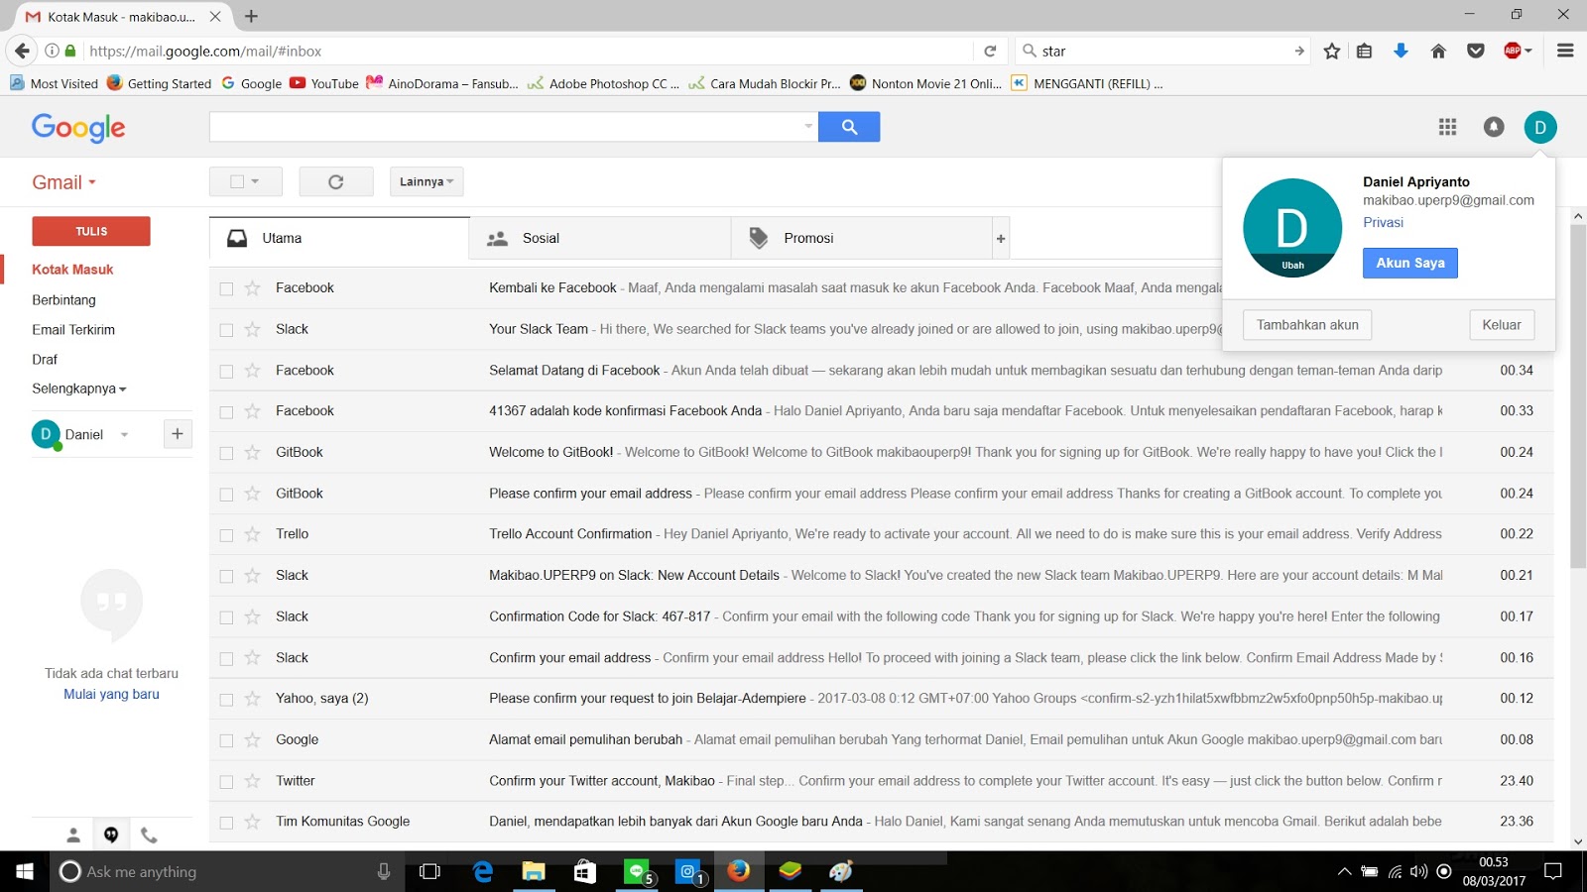Open the Gmail product switcher dropdown
Screen dimensions: 1587x892
[64, 182]
